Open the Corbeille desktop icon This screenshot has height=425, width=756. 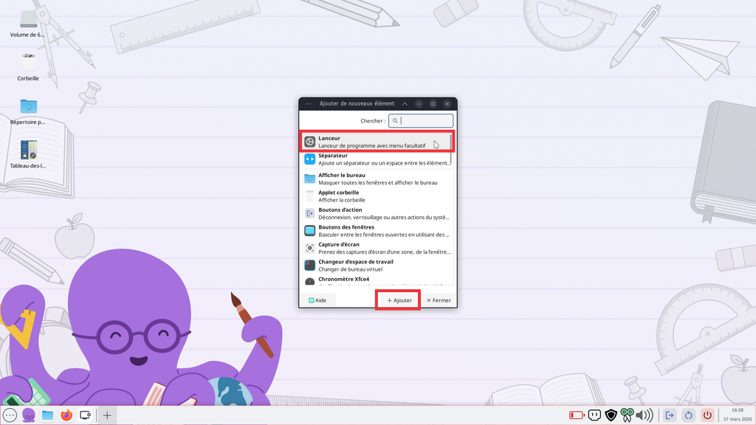[x=28, y=65]
